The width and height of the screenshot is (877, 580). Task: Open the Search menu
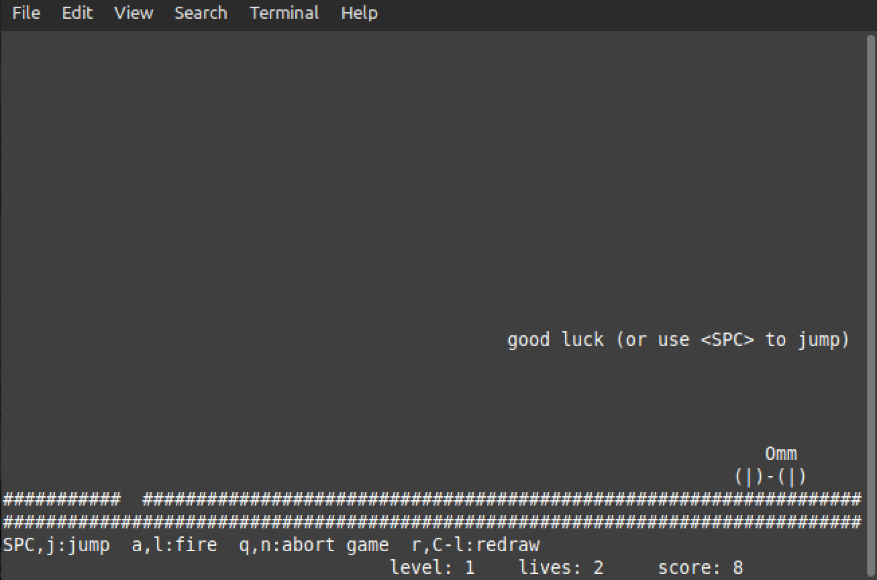point(201,13)
